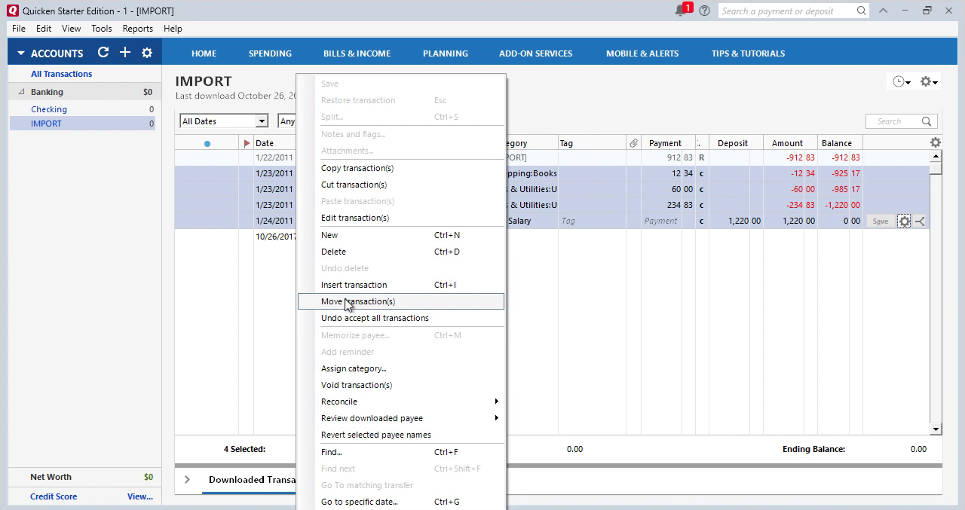Add an account with the plus icon
The image size is (965, 510).
tap(125, 53)
